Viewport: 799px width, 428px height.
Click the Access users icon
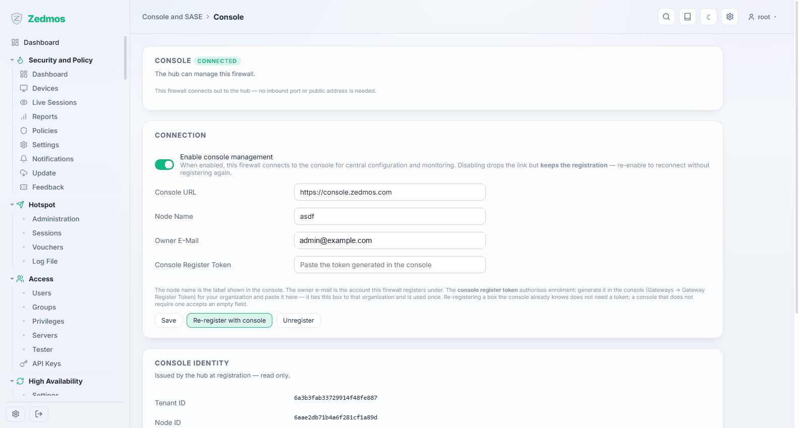point(20,279)
